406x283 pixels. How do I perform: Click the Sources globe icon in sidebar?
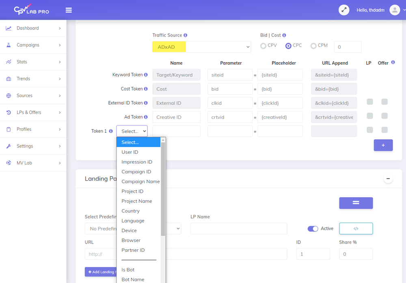tap(9, 95)
